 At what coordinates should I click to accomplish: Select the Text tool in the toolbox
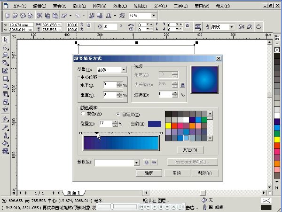click(5, 109)
